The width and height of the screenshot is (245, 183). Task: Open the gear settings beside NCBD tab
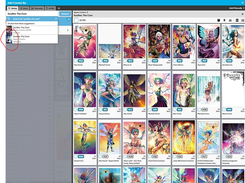click(59, 8)
